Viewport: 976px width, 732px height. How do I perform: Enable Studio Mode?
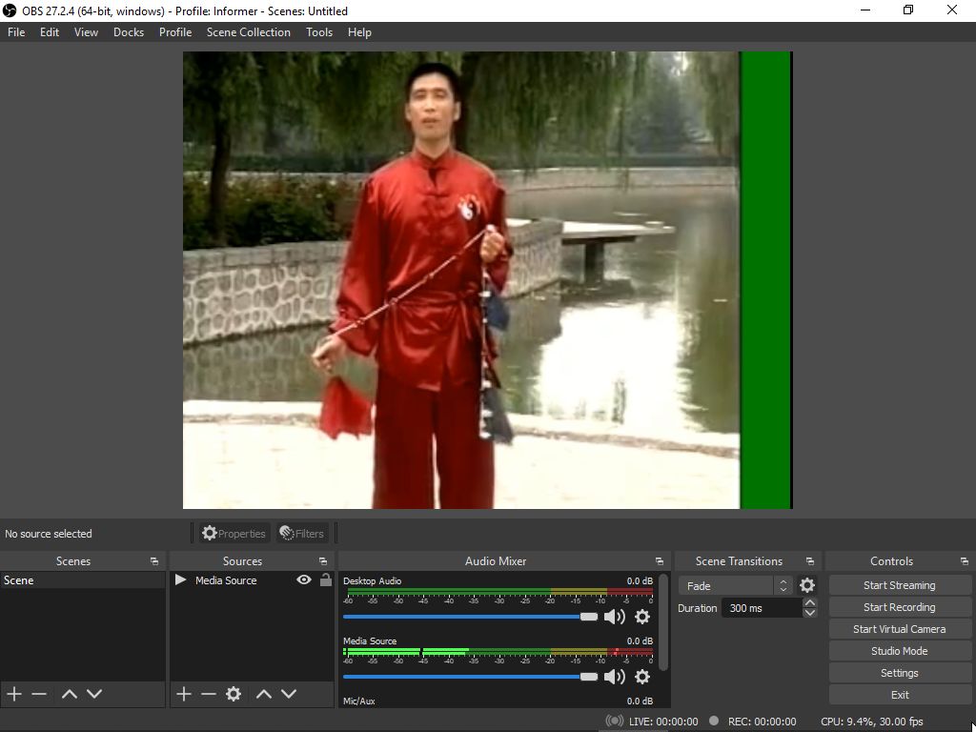click(899, 650)
